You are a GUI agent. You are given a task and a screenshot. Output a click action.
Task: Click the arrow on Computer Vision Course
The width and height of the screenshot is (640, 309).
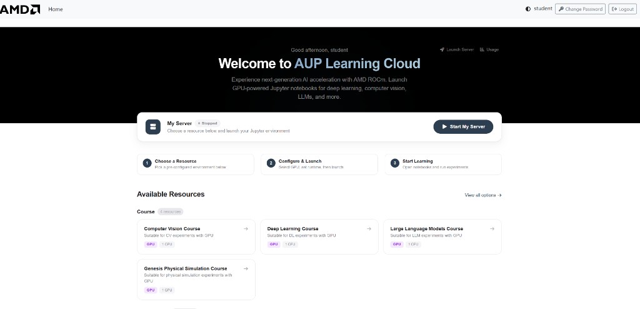click(x=246, y=229)
